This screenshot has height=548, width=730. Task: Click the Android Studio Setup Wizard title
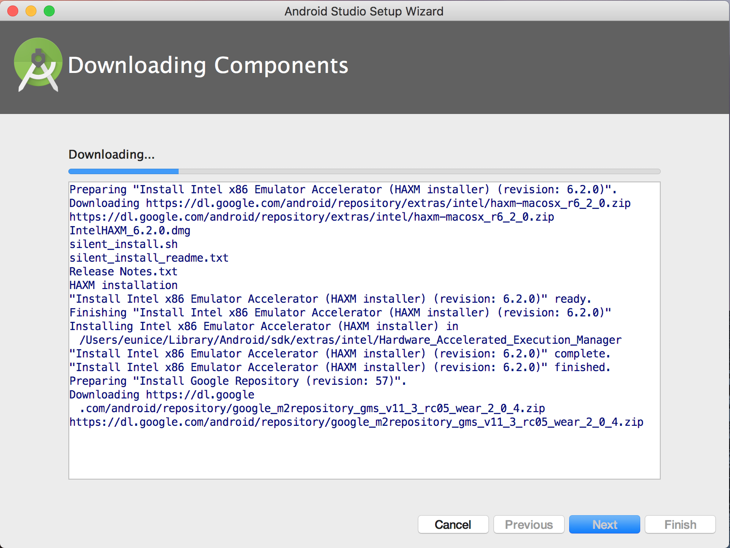[364, 11]
